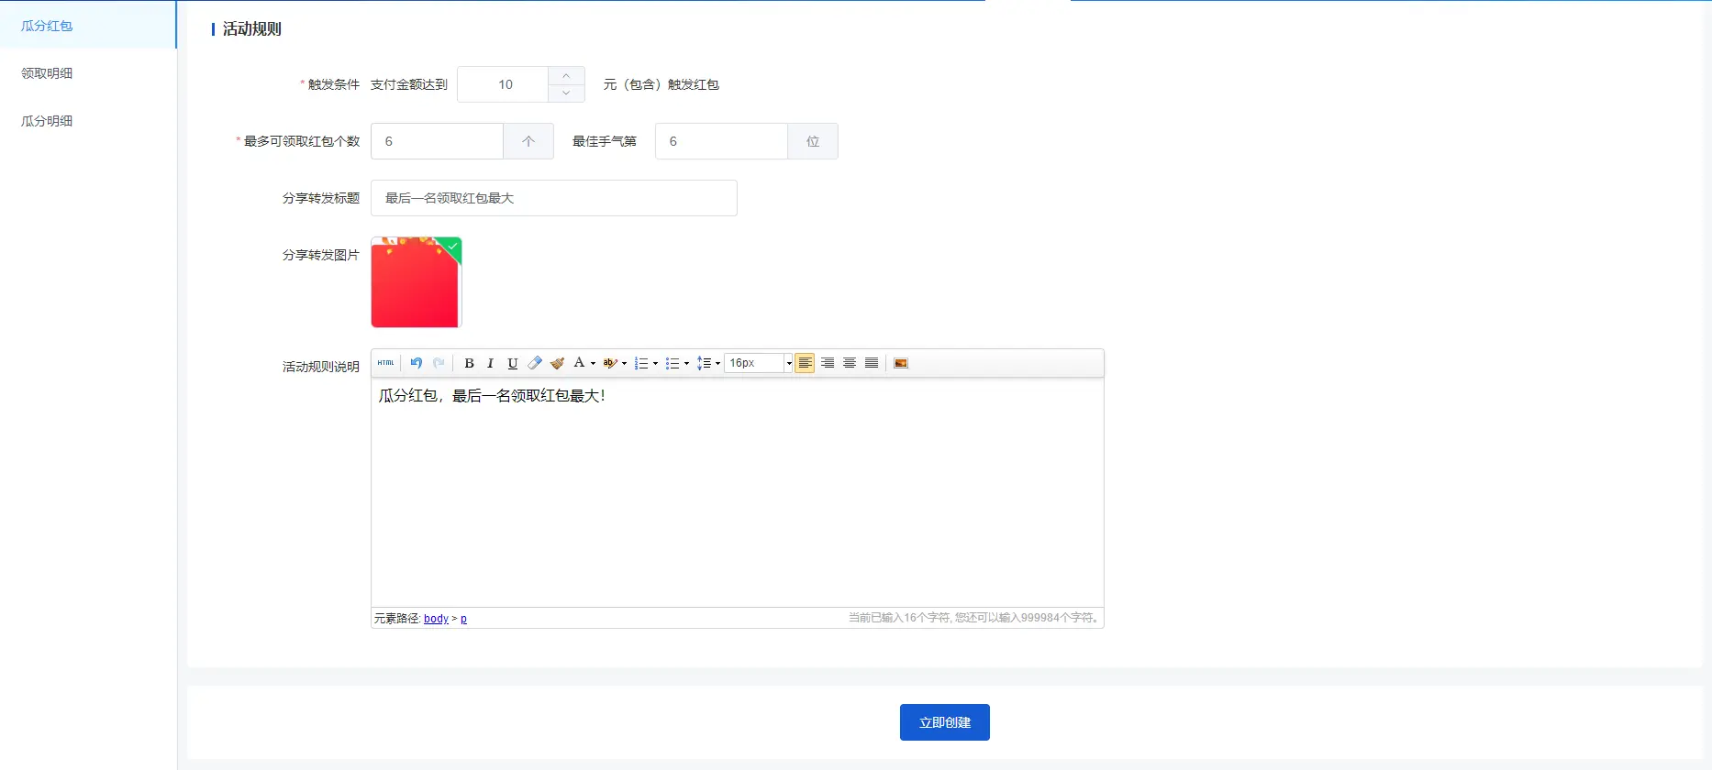
Task: Focus the 最佳手气第 position field
Action: pos(721,141)
